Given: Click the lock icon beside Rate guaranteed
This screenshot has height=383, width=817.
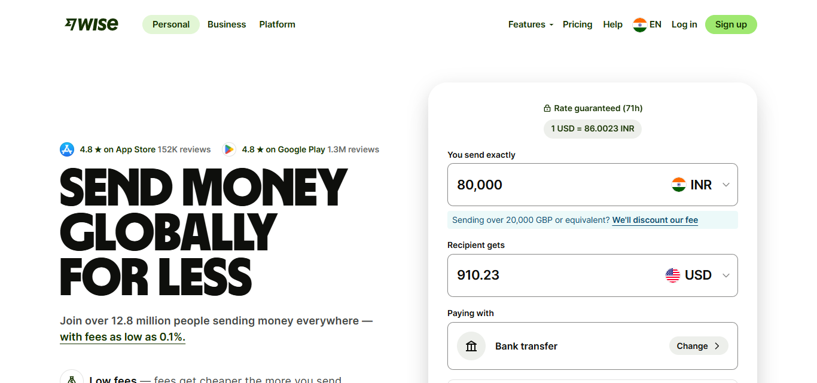Looking at the screenshot, I should [x=547, y=109].
